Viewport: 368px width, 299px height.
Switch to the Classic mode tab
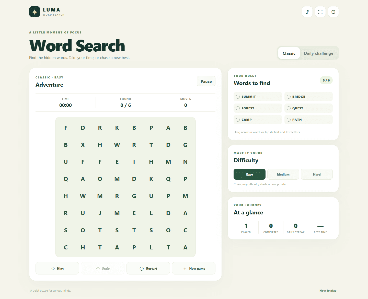289,53
